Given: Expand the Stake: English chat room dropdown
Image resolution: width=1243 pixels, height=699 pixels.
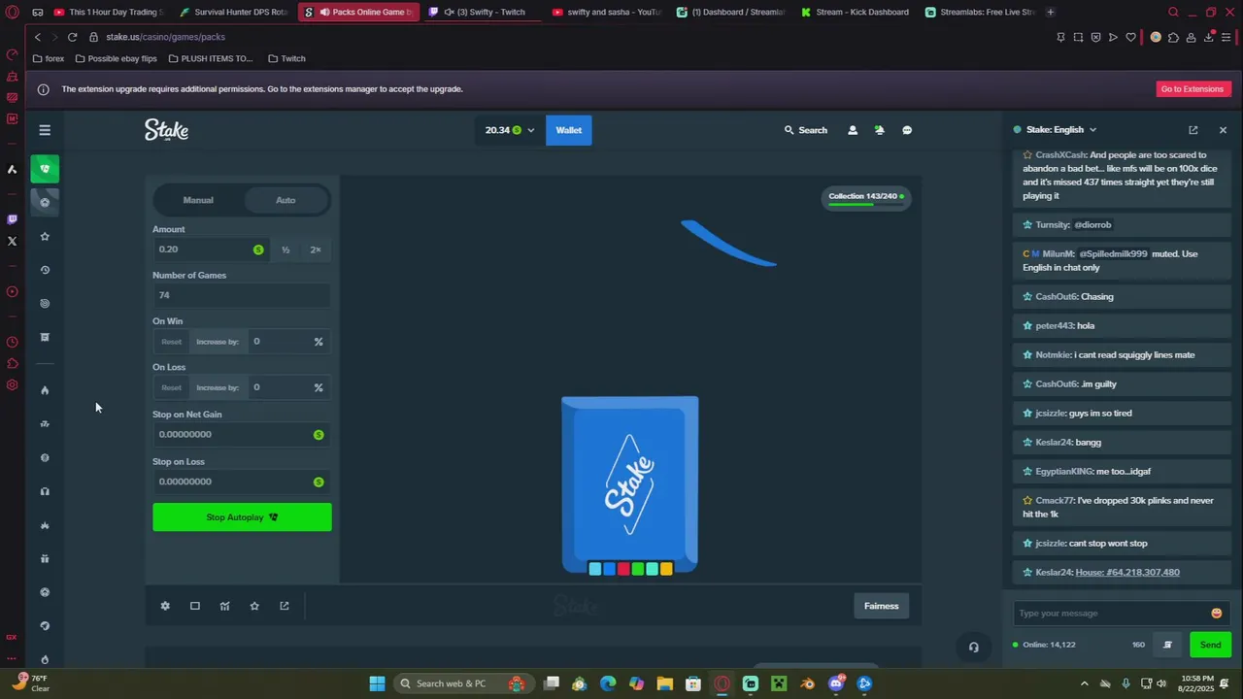Looking at the screenshot, I should point(1055,130).
